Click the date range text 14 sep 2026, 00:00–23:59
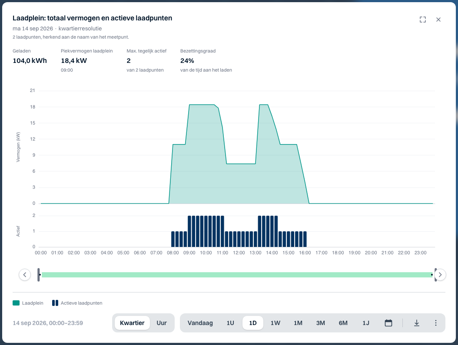The width and height of the screenshot is (458, 345). (48, 323)
